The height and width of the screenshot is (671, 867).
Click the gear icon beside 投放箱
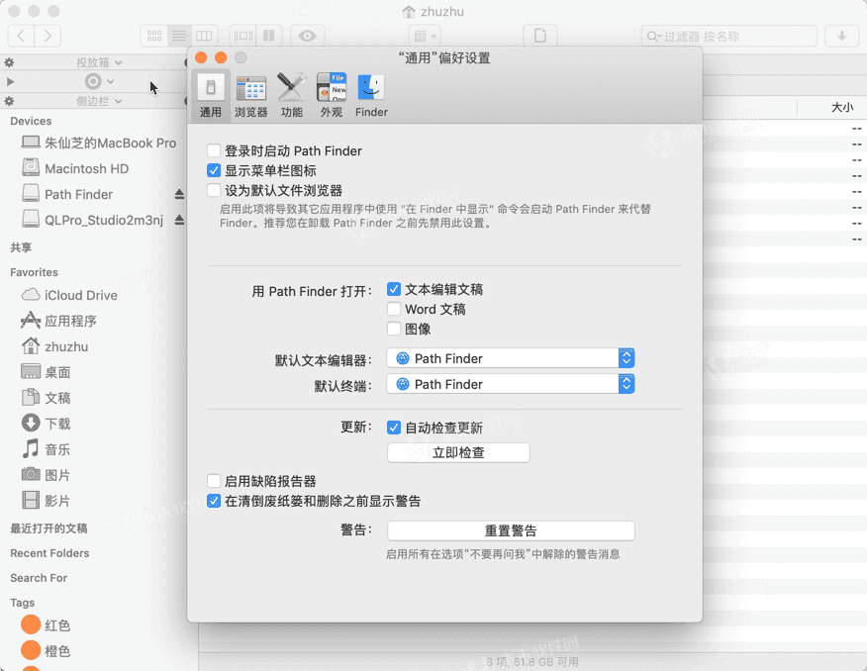(x=9, y=62)
